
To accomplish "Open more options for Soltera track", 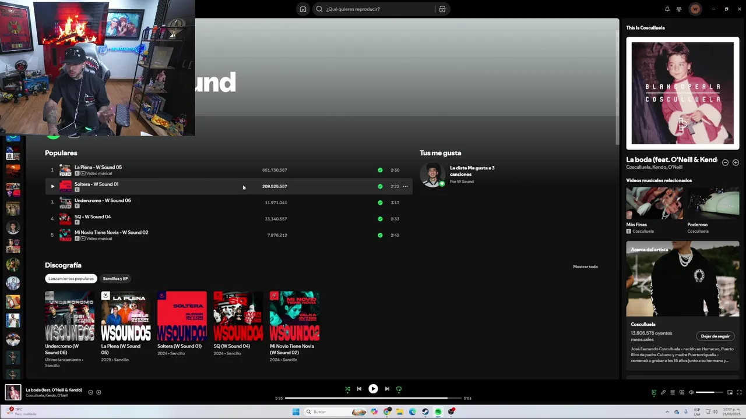I will click(x=405, y=186).
